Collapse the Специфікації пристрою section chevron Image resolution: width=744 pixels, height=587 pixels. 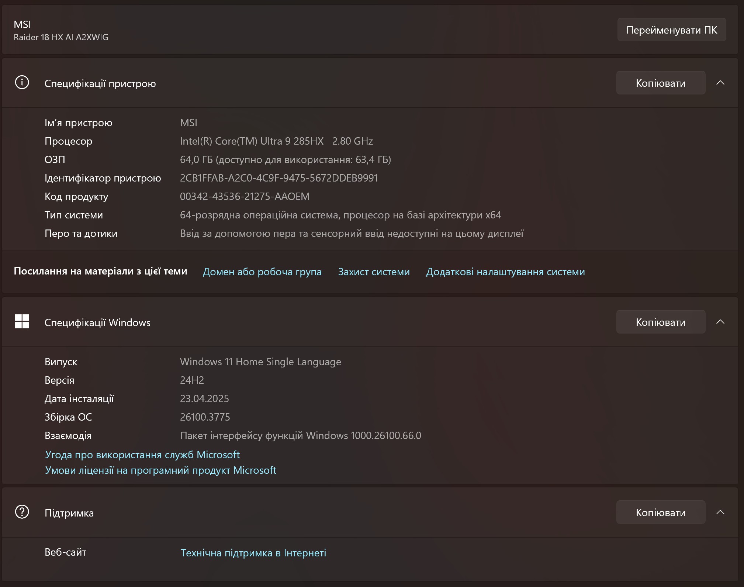click(720, 83)
